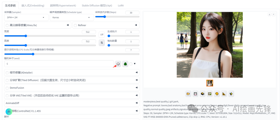
Task: Enable the Hires.fix checkbox
Action: point(7,25)
